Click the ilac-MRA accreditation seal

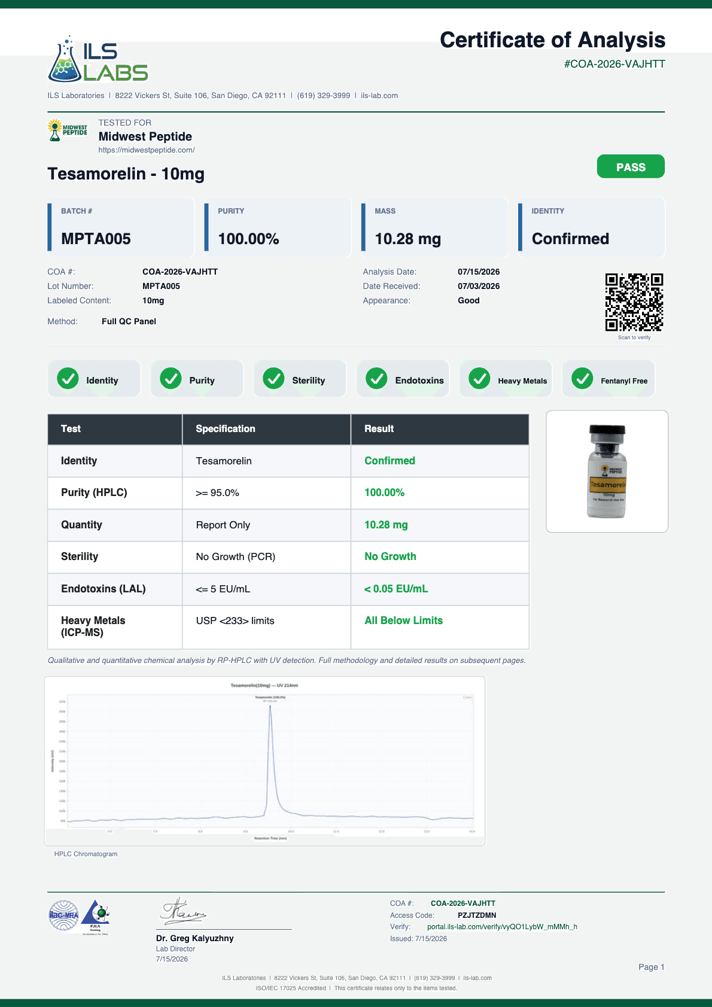[x=63, y=915]
